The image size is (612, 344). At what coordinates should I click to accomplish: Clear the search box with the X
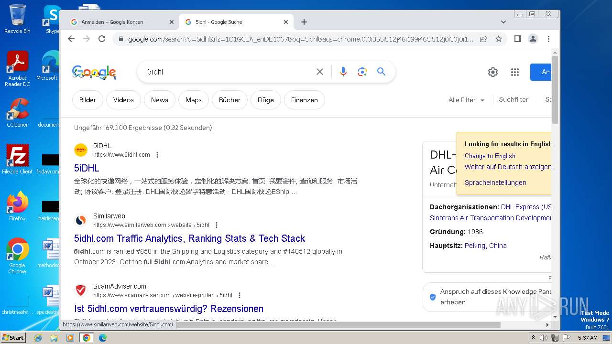click(320, 72)
